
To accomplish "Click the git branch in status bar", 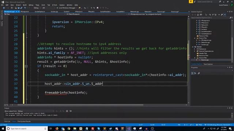I will click(218, 125).
